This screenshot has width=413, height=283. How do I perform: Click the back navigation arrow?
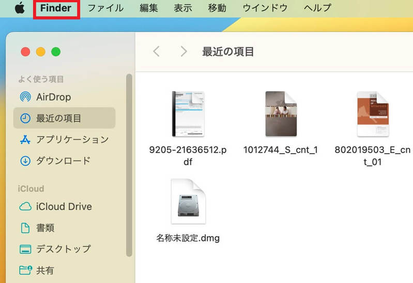156,51
